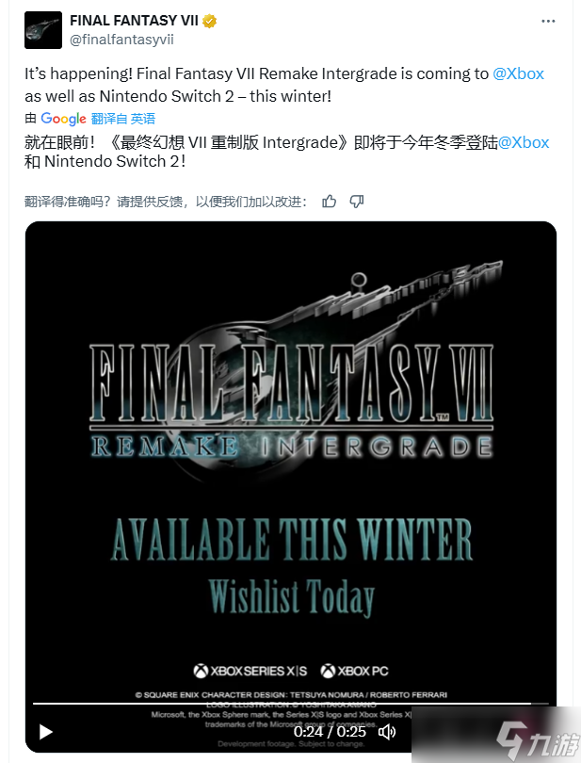Mute the video using the speaker icon
This screenshot has height=763, width=581.
pos(387,732)
